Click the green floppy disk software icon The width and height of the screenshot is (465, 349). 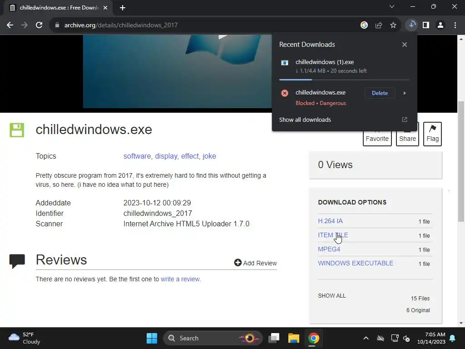(x=17, y=130)
